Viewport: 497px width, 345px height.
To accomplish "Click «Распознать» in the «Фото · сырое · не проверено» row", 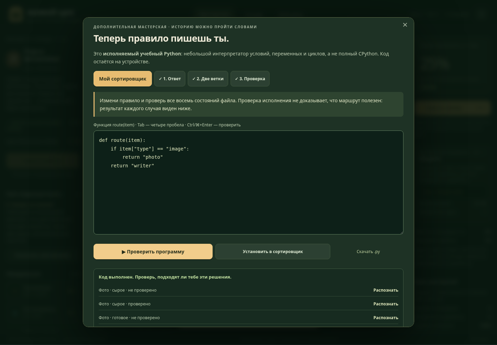I will pos(386,290).
